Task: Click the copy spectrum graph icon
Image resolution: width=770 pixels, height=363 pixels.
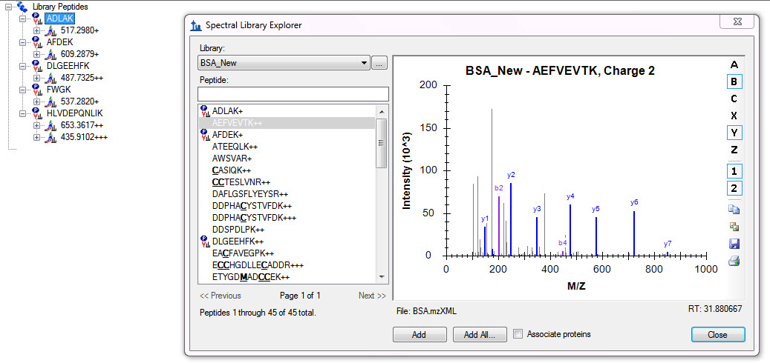Action: coord(734,210)
